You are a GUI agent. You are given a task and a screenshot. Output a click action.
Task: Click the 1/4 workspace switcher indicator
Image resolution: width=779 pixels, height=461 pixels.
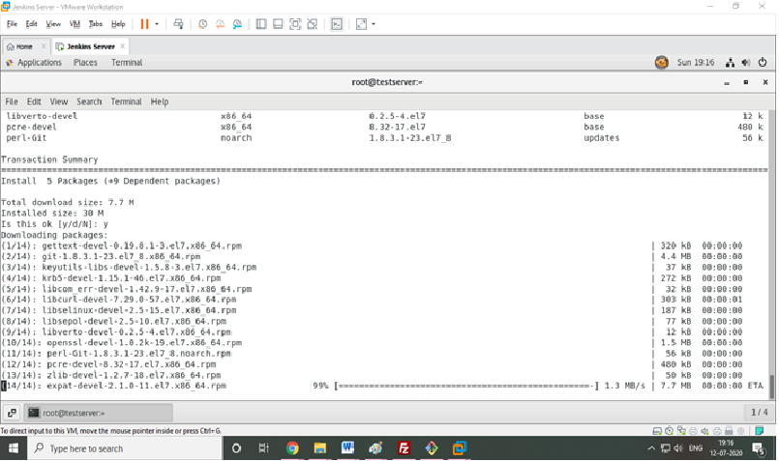click(759, 413)
